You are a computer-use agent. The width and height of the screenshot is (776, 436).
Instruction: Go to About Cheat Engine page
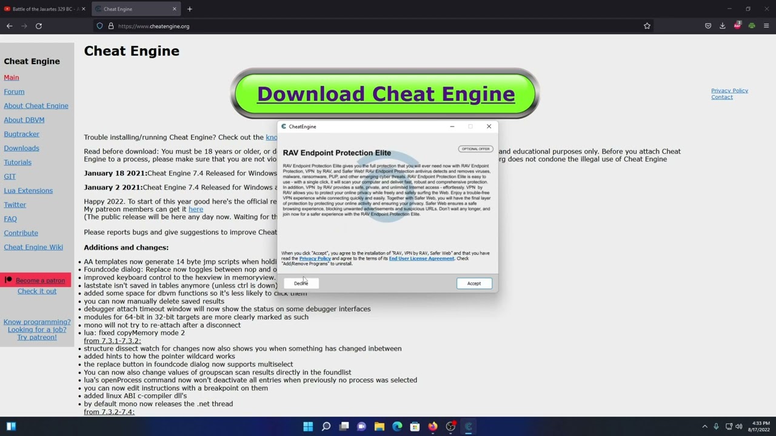(36, 106)
